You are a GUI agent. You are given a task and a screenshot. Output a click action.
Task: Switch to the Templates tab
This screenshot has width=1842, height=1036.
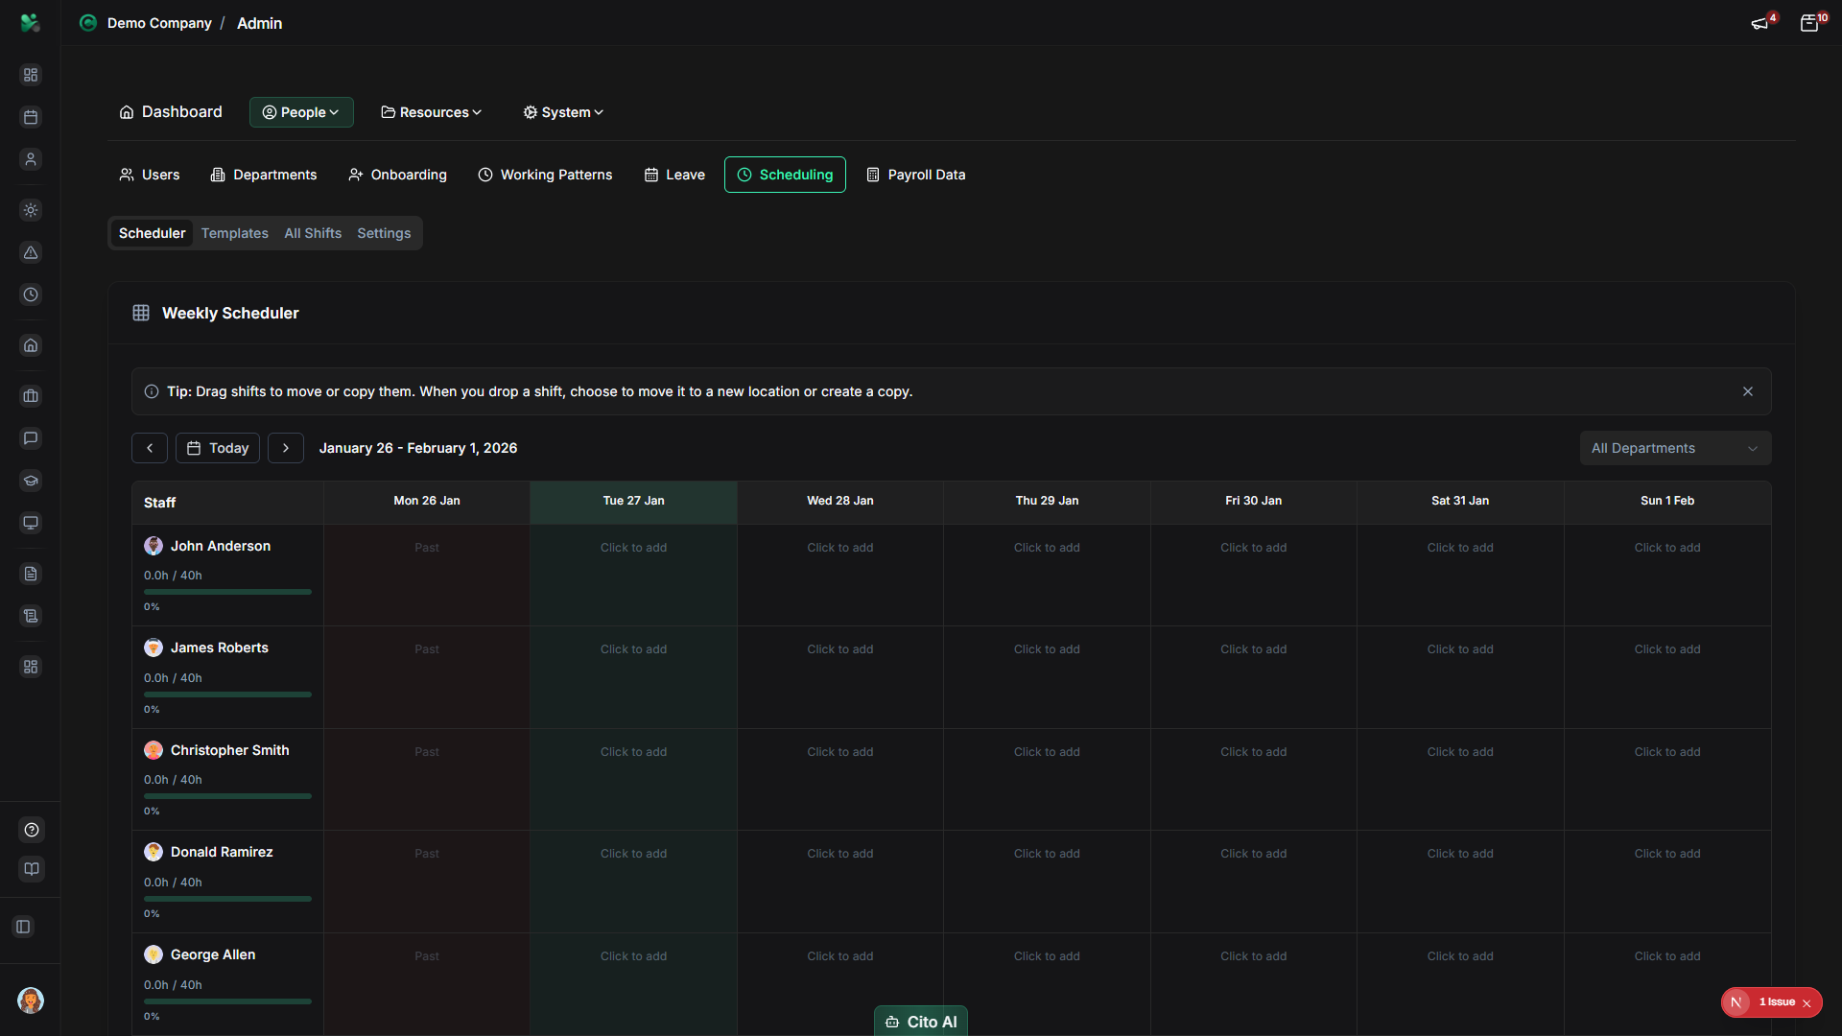click(x=234, y=233)
